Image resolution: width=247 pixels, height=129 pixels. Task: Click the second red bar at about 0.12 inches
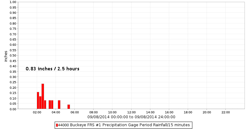(40, 103)
